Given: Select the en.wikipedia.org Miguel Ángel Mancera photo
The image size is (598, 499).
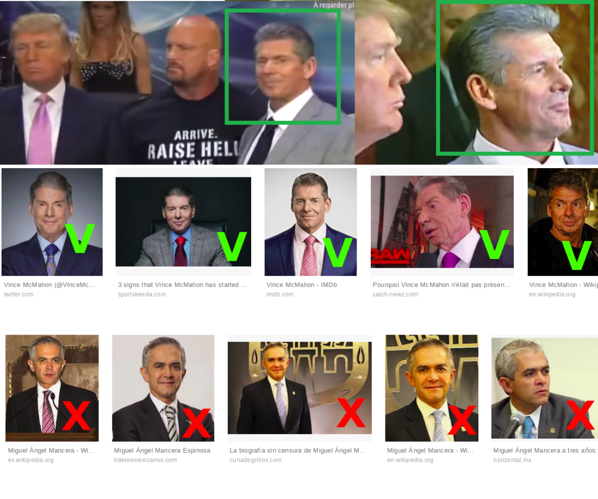Looking at the screenshot, I should (x=432, y=388).
